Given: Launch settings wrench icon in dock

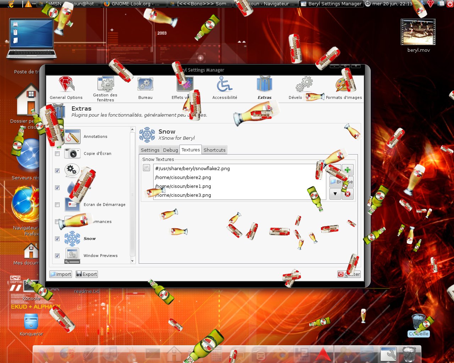Looking at the screenshot, I should coord(388,354).
